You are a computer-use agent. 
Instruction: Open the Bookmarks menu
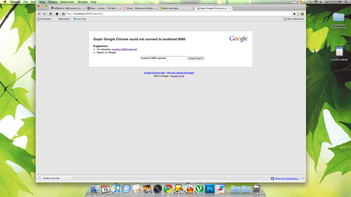click(68, 2)
